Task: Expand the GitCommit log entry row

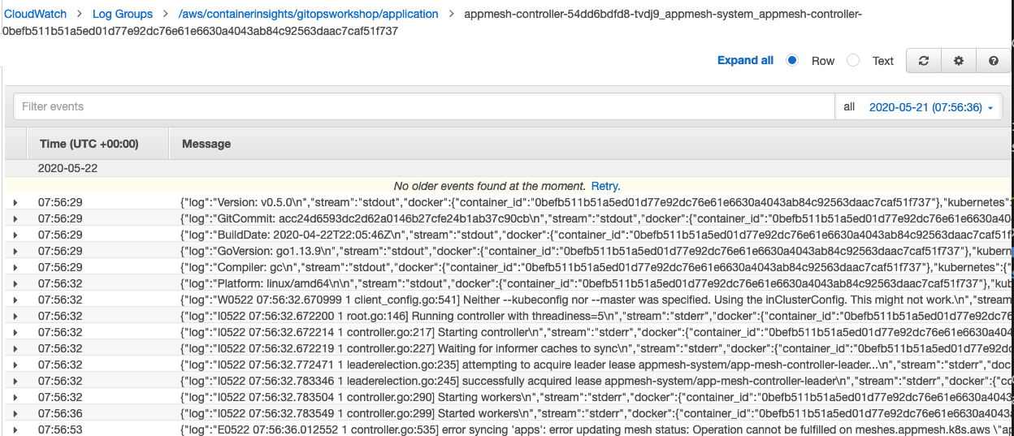Action: 15,218
